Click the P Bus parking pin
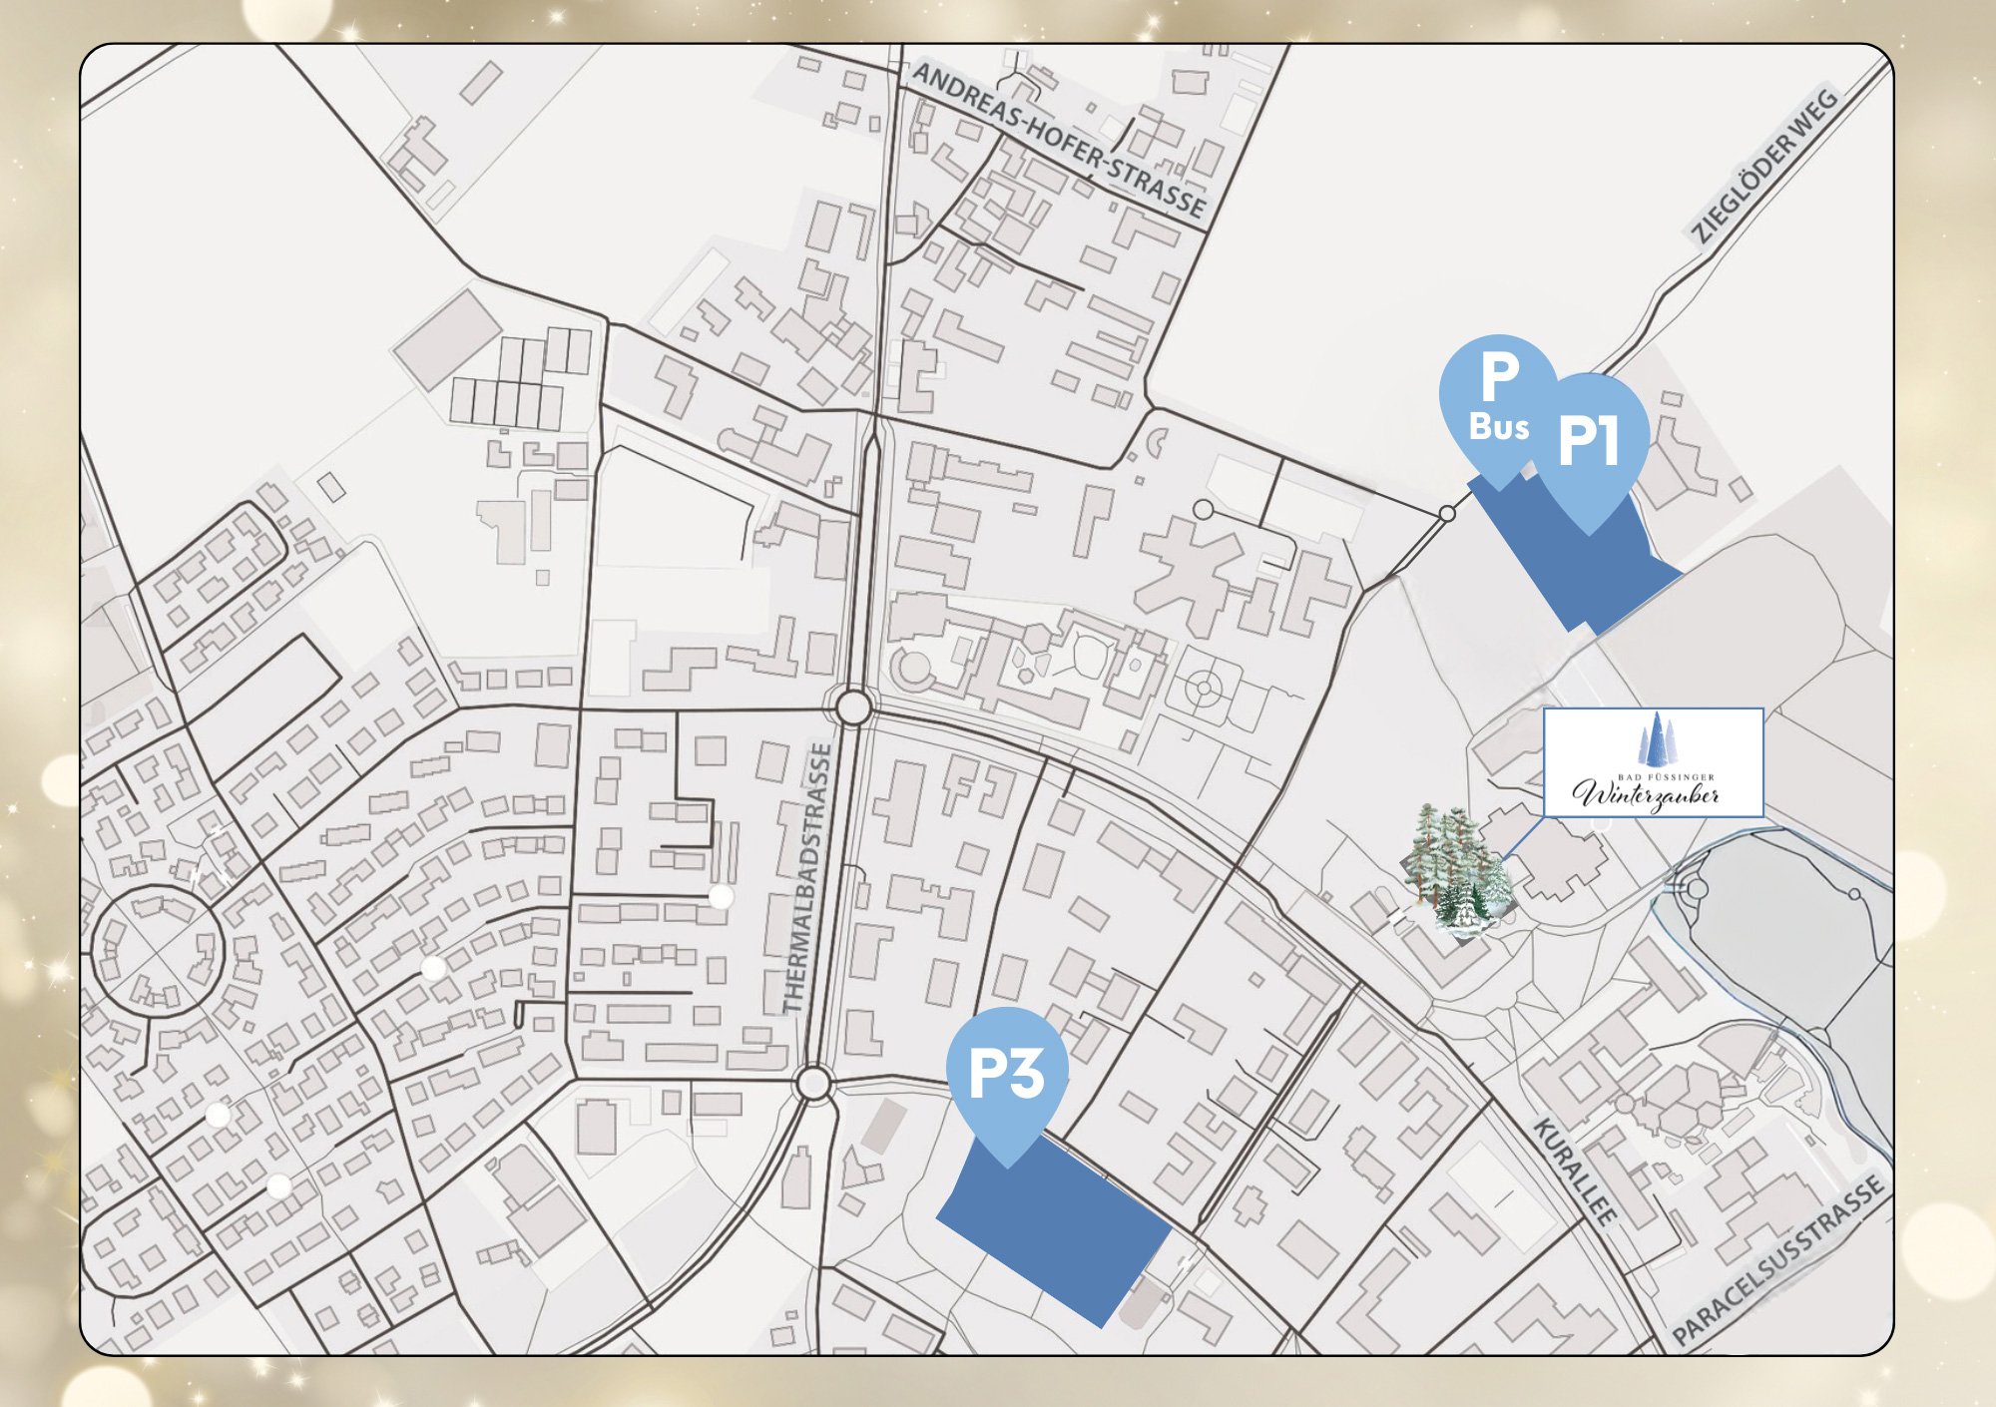The height and width of the screenshot is (1407, 1996). click(1494, 397)
